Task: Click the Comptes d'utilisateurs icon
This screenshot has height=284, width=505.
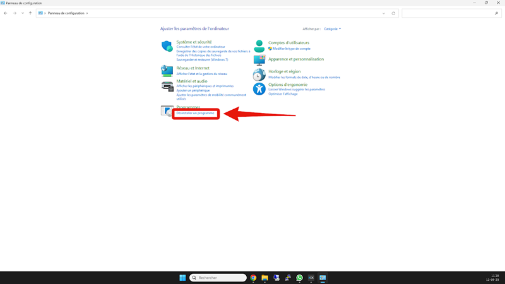Action: 259,45
